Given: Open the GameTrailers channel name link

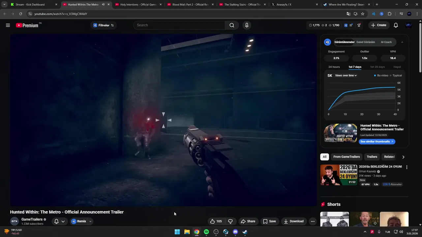Looking at the screenshot, I should point(32,219).
